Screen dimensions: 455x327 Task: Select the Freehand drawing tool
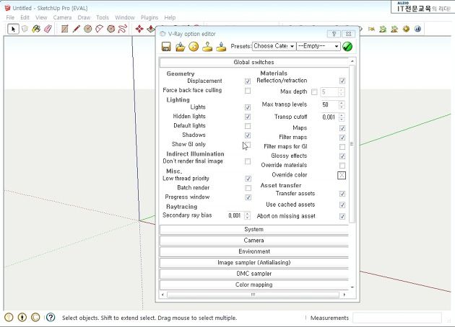(123, 29)
